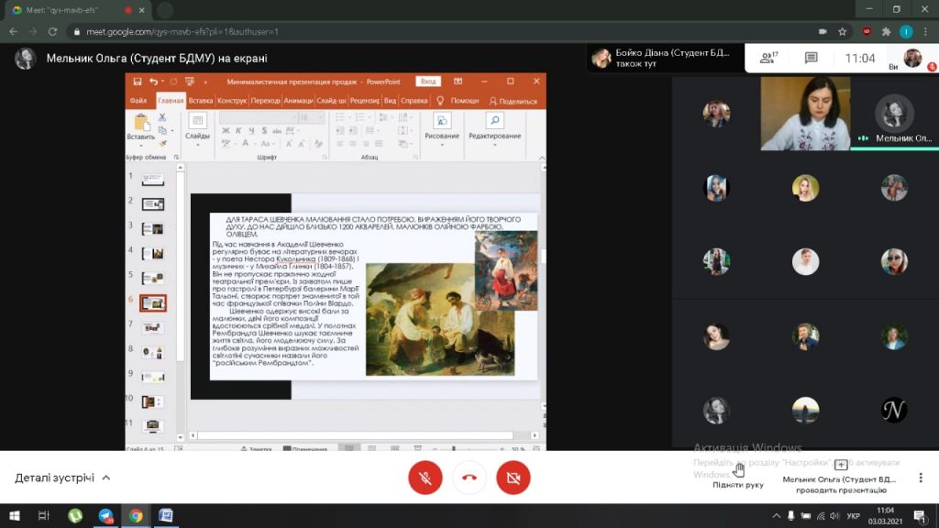Leave the call with the hang-up button
Viewport: 939px width, 528px height.
[x=469, y=478]
